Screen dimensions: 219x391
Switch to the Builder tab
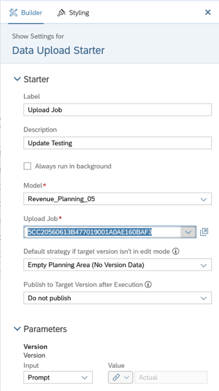point(26,12)
